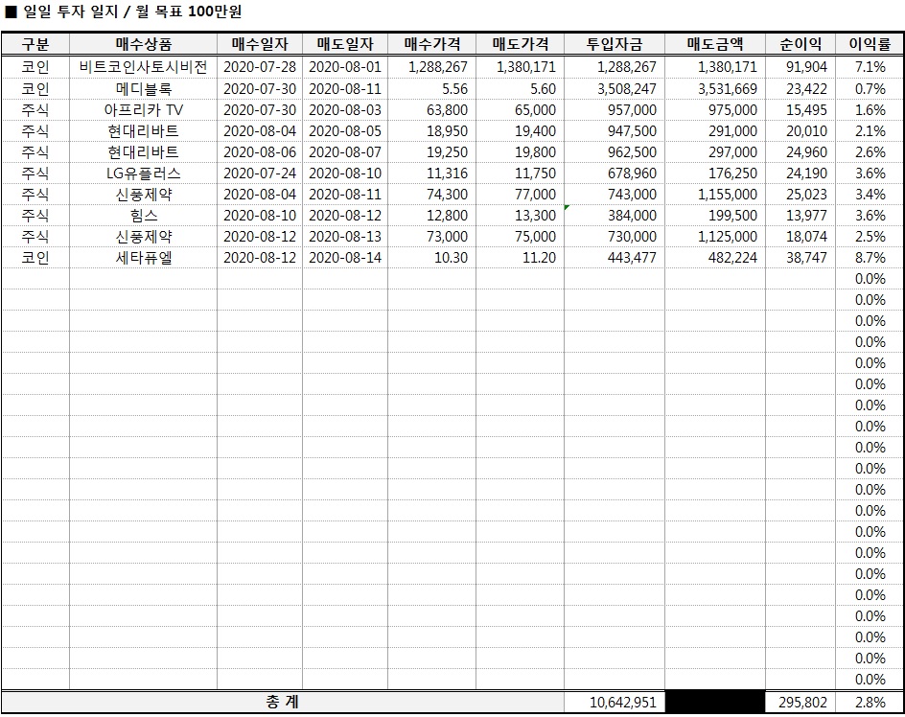Select the net profit 15,495 cell
The height and width of the screenshot is (717, 905).
coord(801,109)
